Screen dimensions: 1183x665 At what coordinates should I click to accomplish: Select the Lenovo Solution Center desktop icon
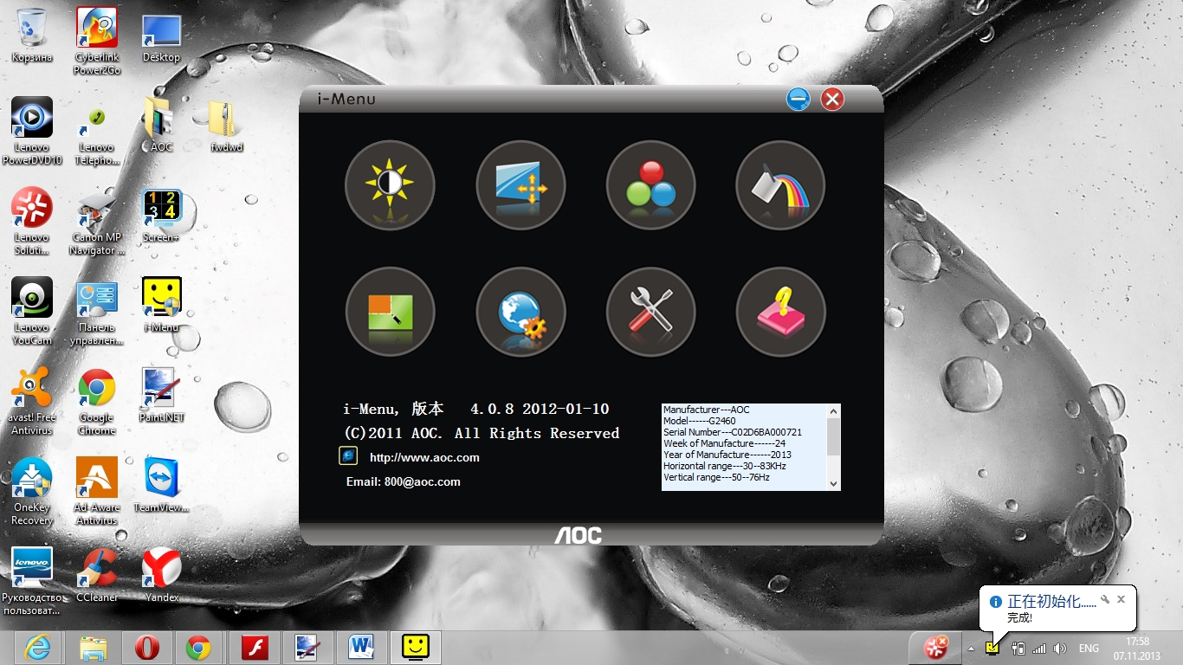tap(32, 222)
